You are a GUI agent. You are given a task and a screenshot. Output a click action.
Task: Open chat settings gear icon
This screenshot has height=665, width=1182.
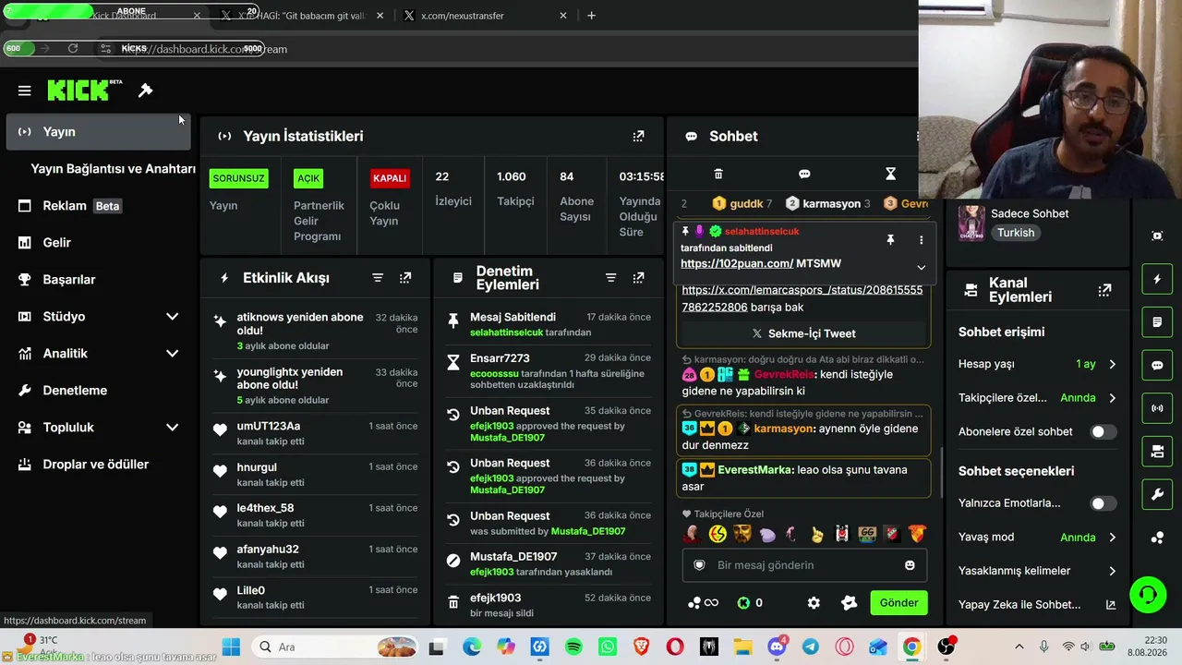coord(814,603)
